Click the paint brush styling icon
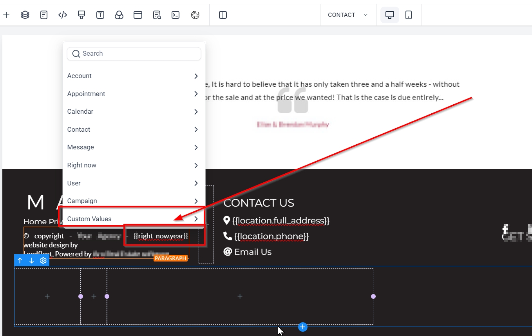This screenshot has height=336, width=532. coord(81,15)
